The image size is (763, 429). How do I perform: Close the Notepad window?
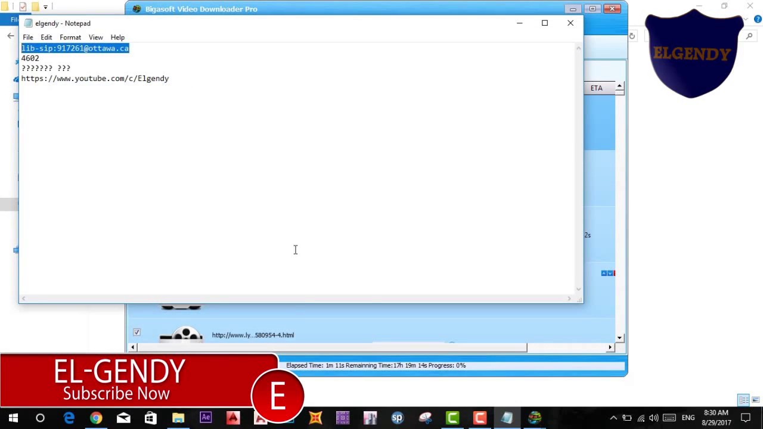[x=570, y=23]
